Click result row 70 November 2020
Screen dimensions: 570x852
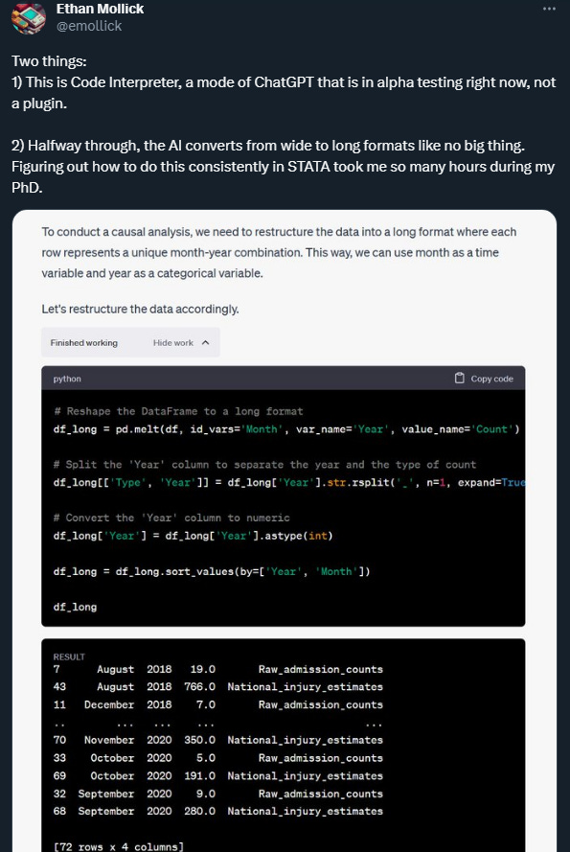(x=217, y=740)
